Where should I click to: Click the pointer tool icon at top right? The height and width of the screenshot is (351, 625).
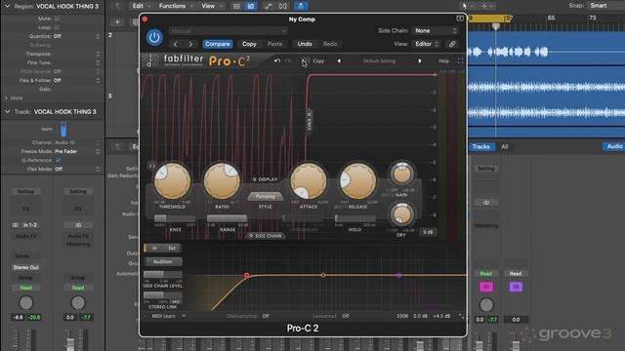point(465,6)
